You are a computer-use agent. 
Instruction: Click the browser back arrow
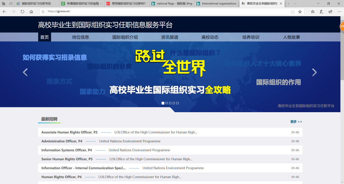pyautogui.click(x=4, y=11)
